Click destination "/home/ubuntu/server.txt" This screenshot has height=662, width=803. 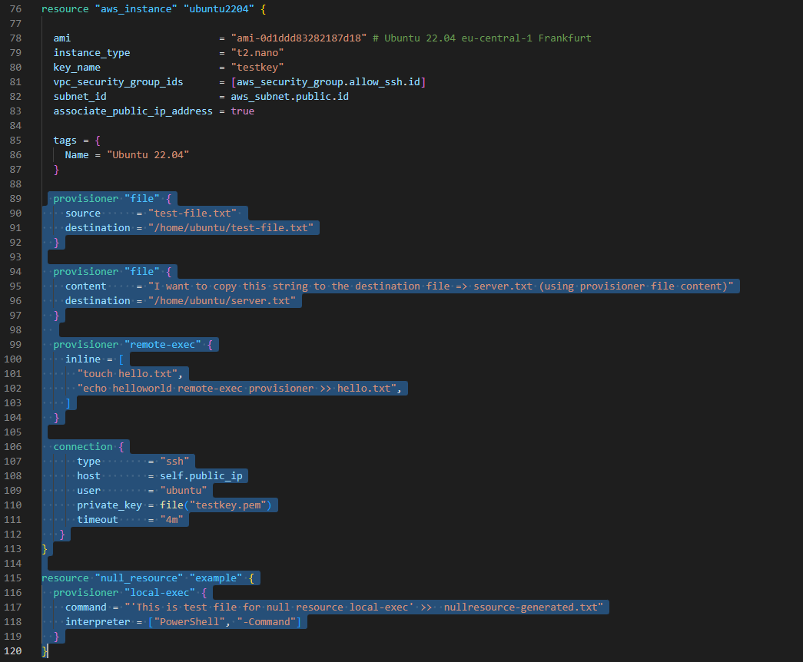coord(222,300)
